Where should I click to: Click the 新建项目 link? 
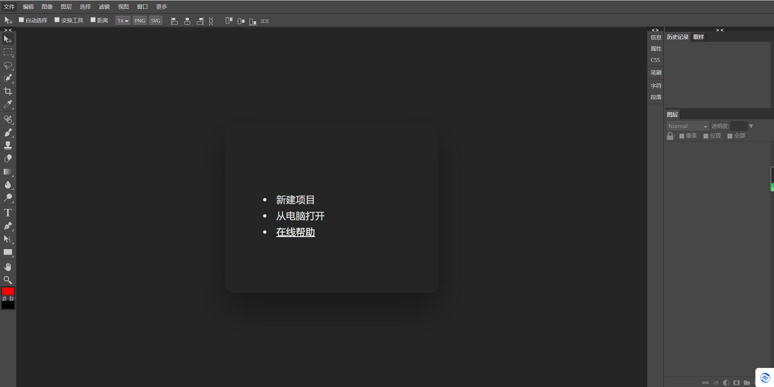(295, 200)
